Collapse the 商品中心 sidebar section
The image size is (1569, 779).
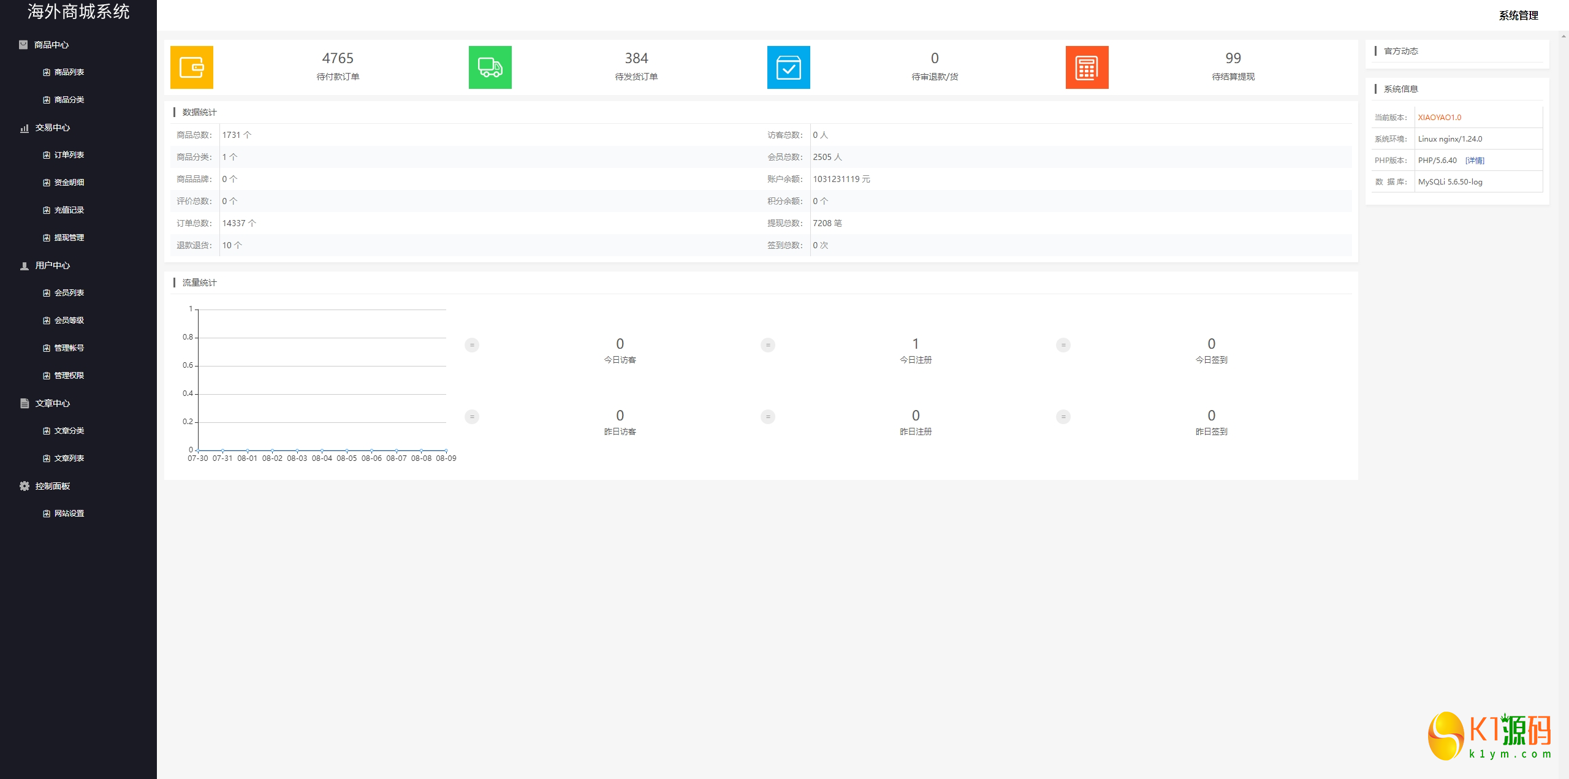pos(51,45)
